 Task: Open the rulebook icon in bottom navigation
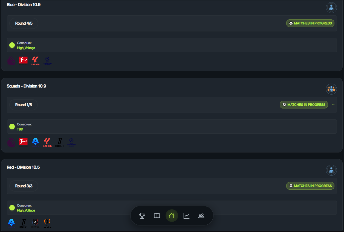click(157, 216)
